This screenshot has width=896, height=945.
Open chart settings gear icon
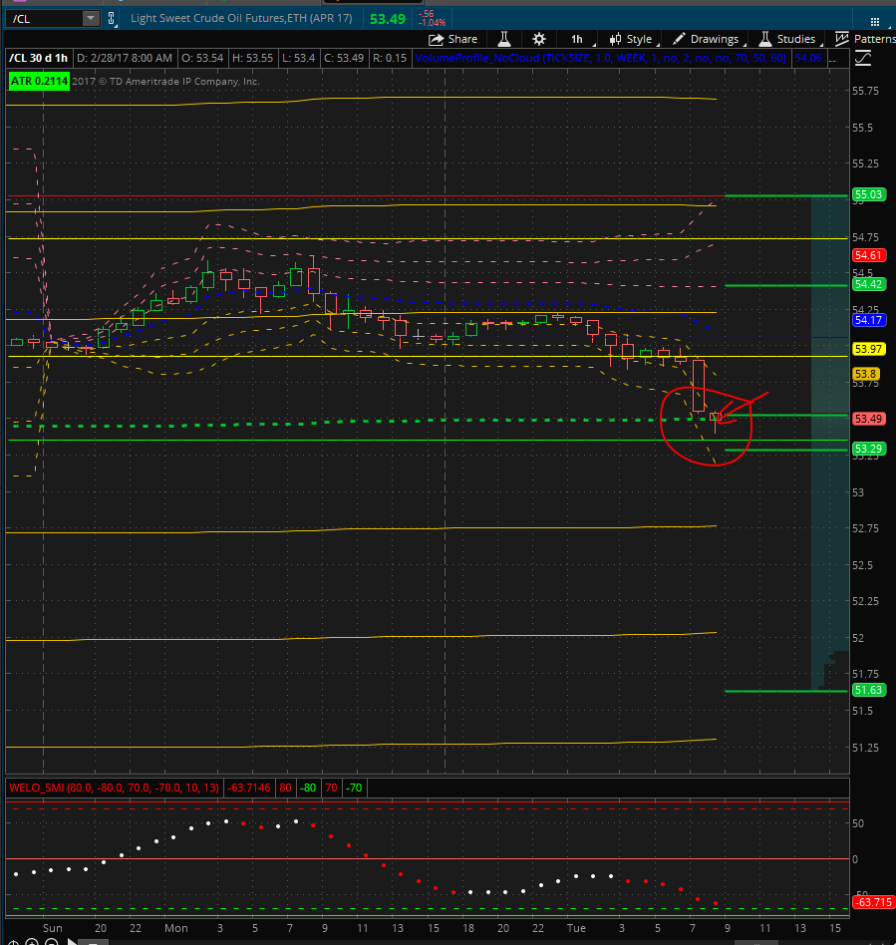539,39
